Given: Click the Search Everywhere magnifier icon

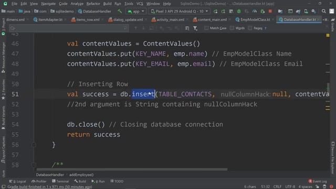Looking at the screenshot, I should coord(324,11).
